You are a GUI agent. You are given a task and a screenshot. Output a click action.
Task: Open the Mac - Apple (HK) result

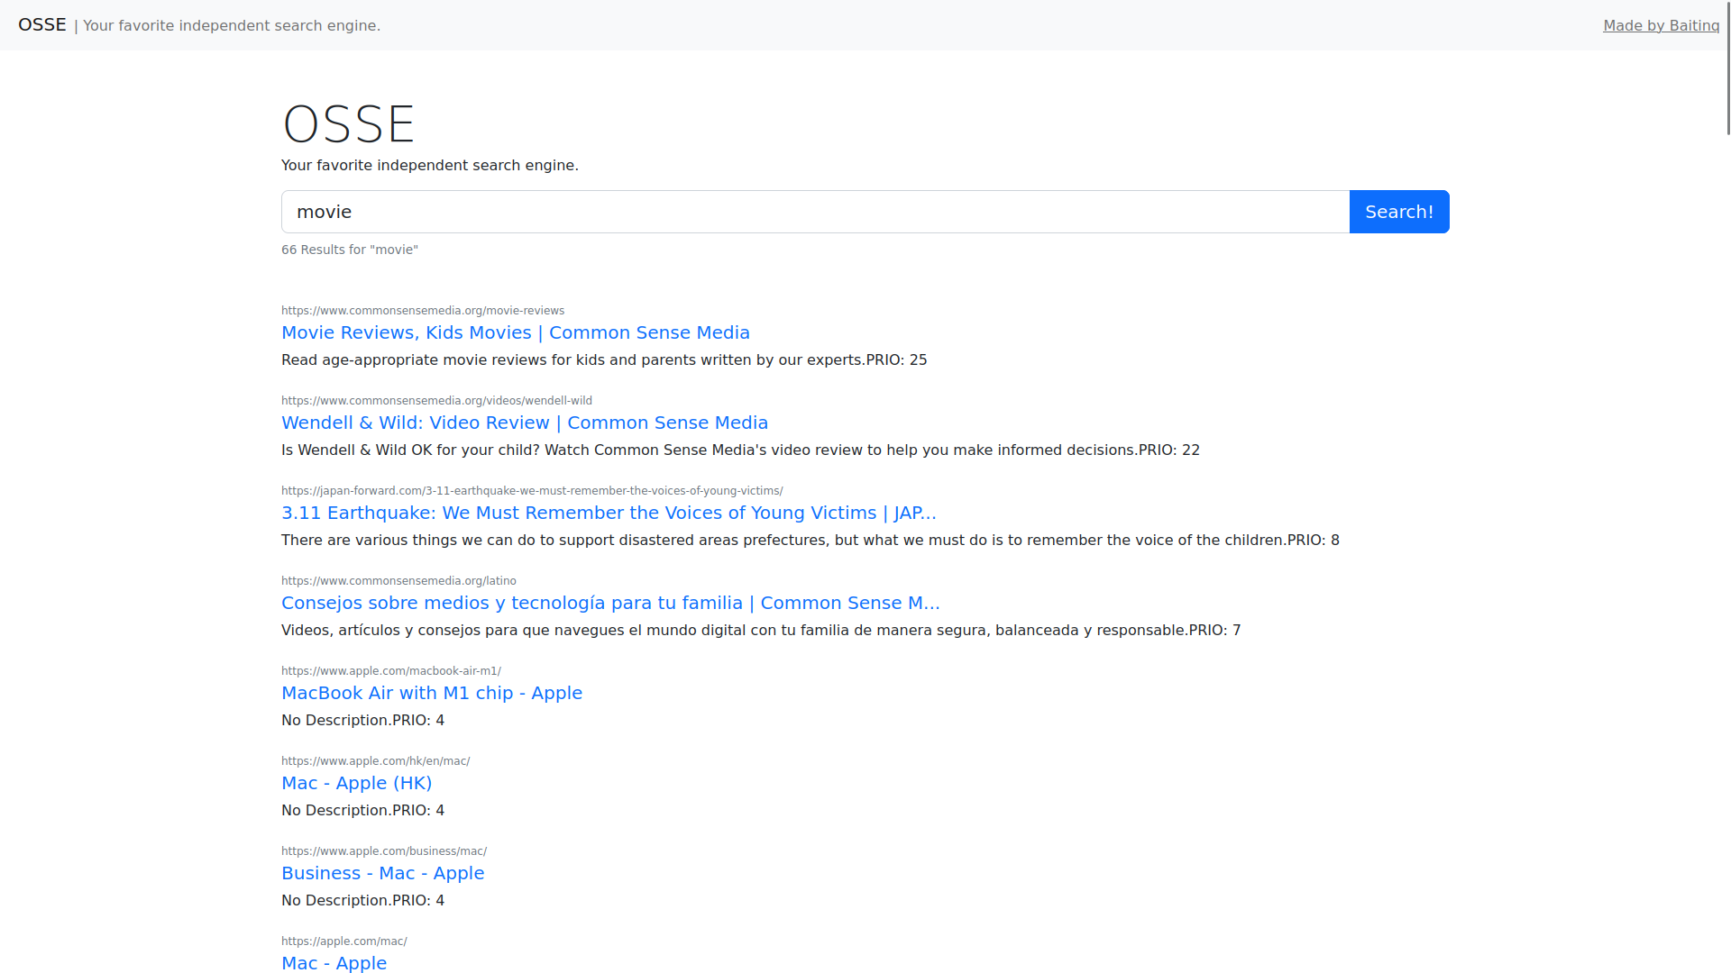tap(356, 783)
